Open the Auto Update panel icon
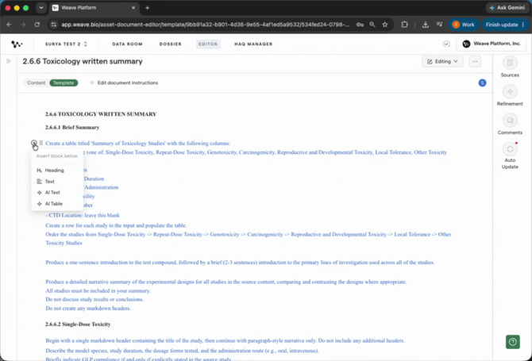The width and height of the screenshot is (532, 361). click(x=510, y=149)
